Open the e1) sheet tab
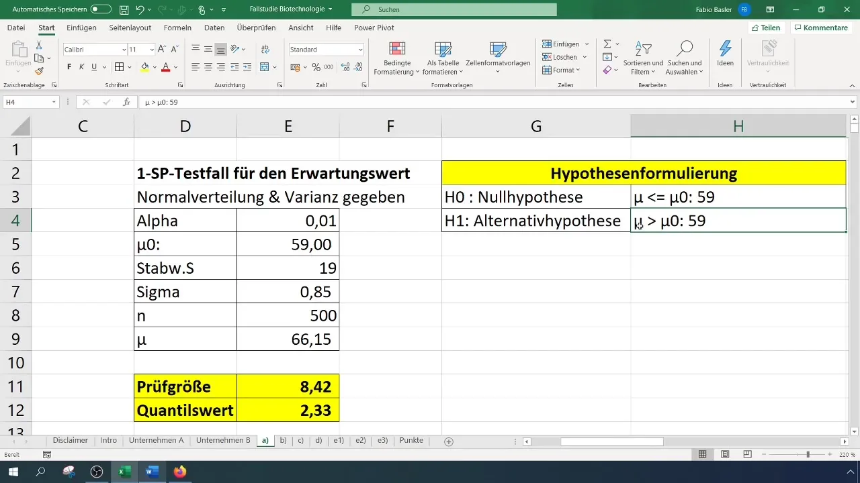This screenshot has height=483, width=860. [339, 441]
